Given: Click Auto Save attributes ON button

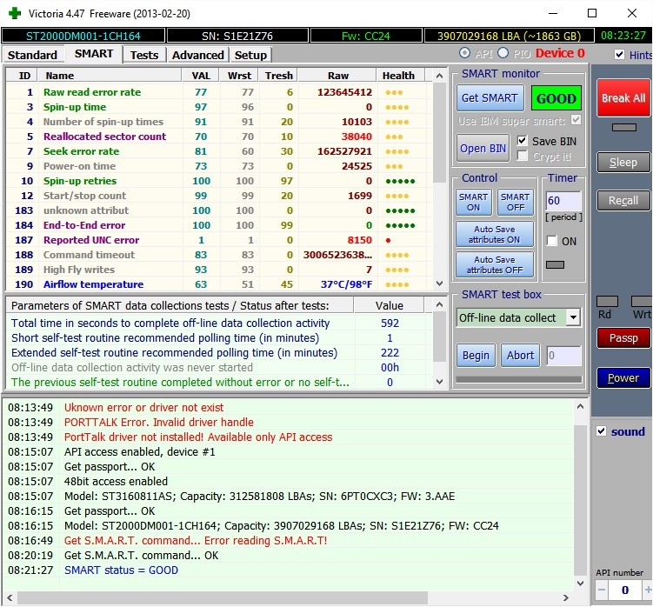Looking at the screenshot, I should coord(495,234).
